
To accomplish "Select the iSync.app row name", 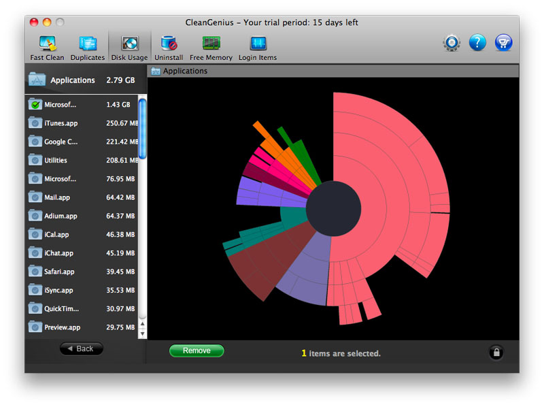I will click(x=58, y=291).
